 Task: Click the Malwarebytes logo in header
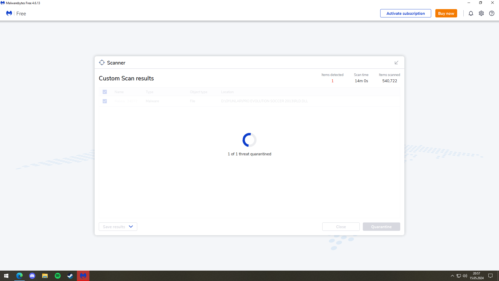tap(9, 13)
